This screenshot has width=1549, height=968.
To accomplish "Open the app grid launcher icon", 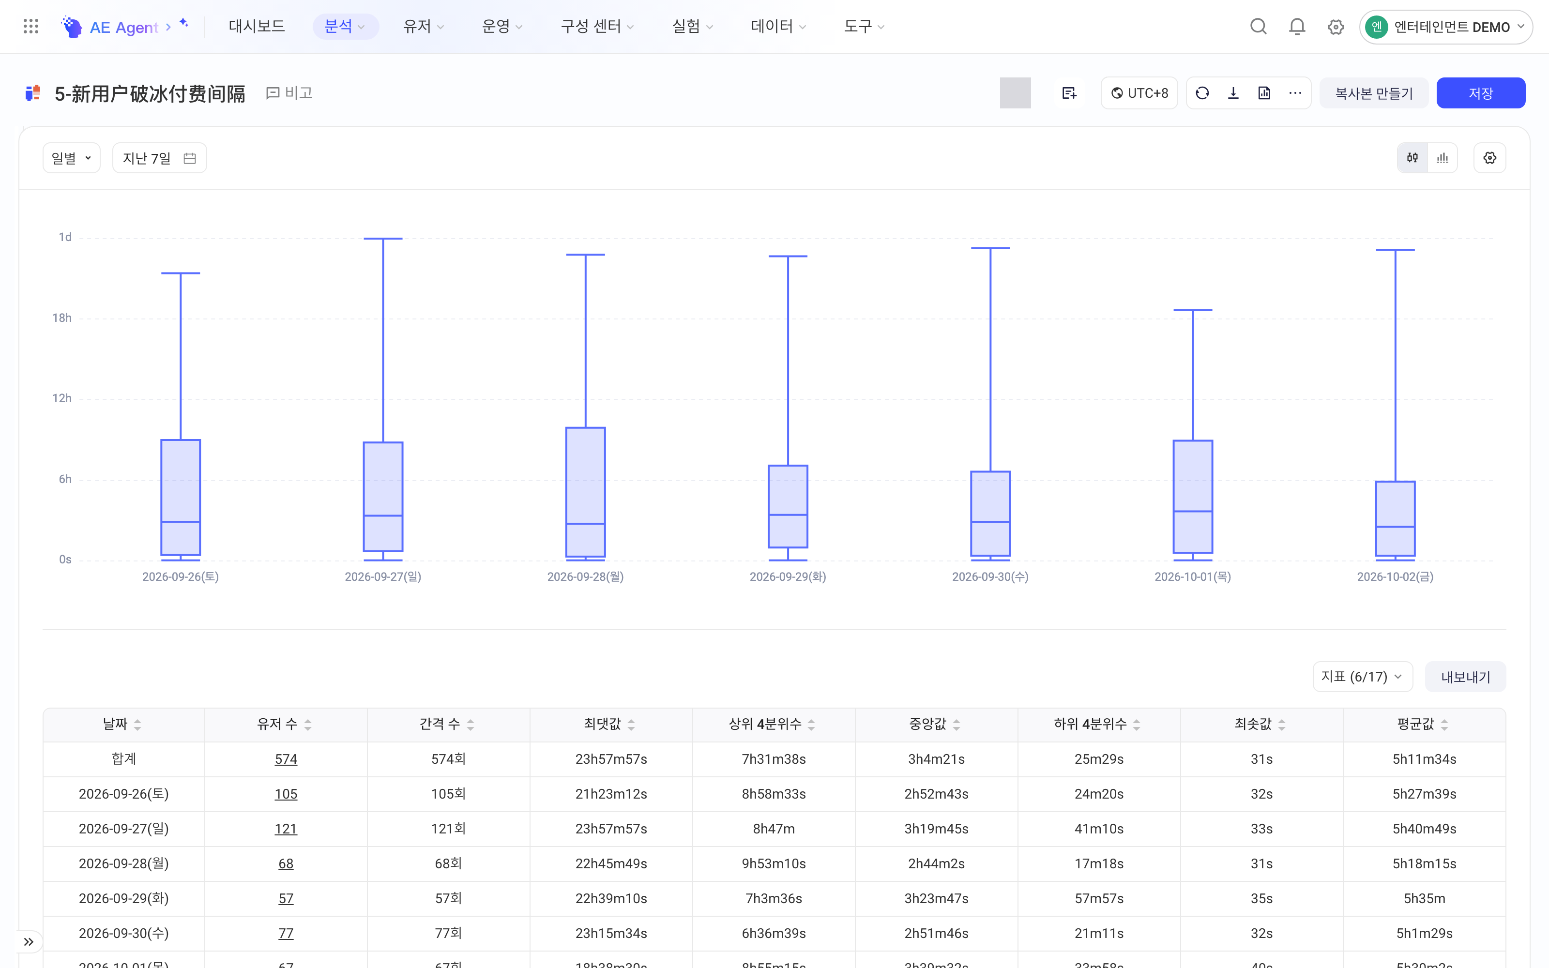I will pyautogui.click(x=30, y=26).
